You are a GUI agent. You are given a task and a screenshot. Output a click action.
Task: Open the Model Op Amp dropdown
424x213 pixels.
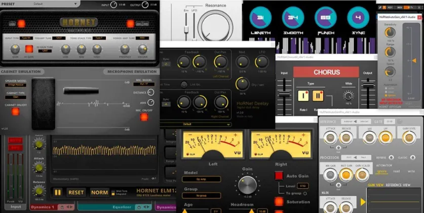tap(201, 179)
